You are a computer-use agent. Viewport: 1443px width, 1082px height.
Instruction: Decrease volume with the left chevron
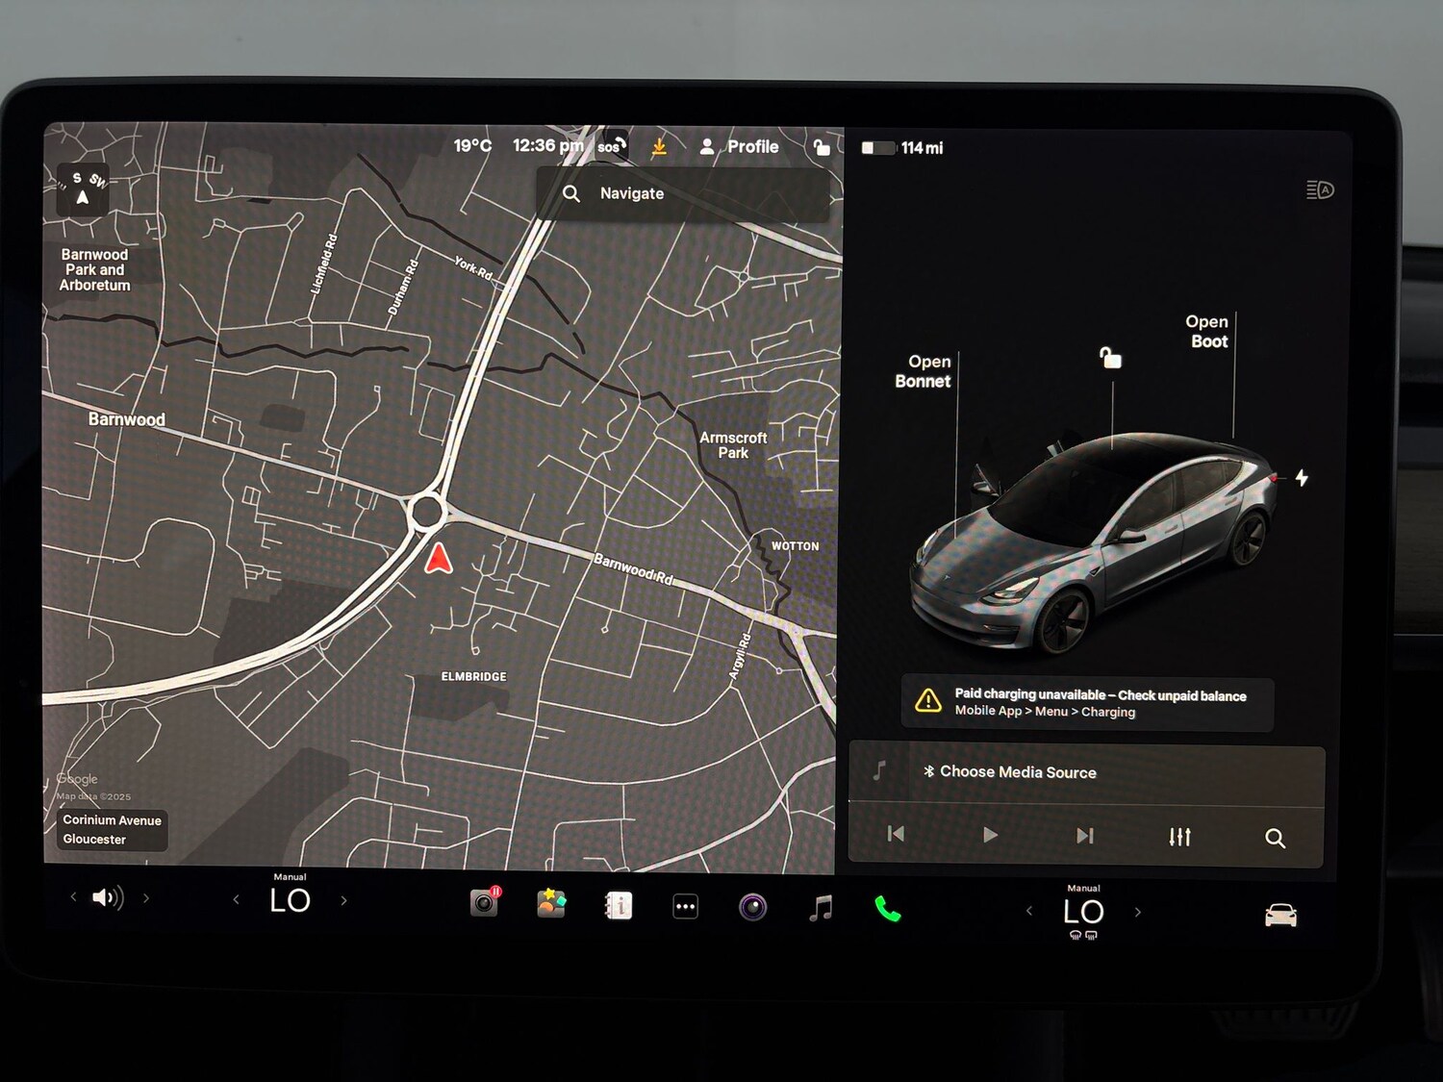73,897
